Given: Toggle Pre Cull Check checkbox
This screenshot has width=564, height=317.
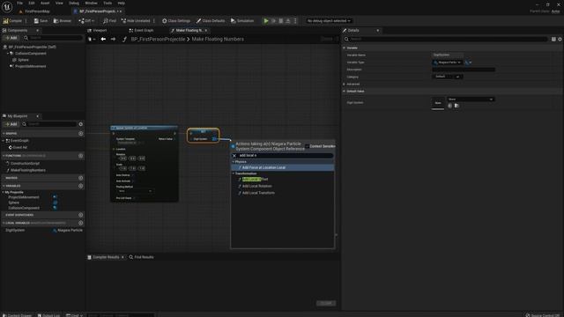Looking at the screenshot, I should (x=134, y=198).
